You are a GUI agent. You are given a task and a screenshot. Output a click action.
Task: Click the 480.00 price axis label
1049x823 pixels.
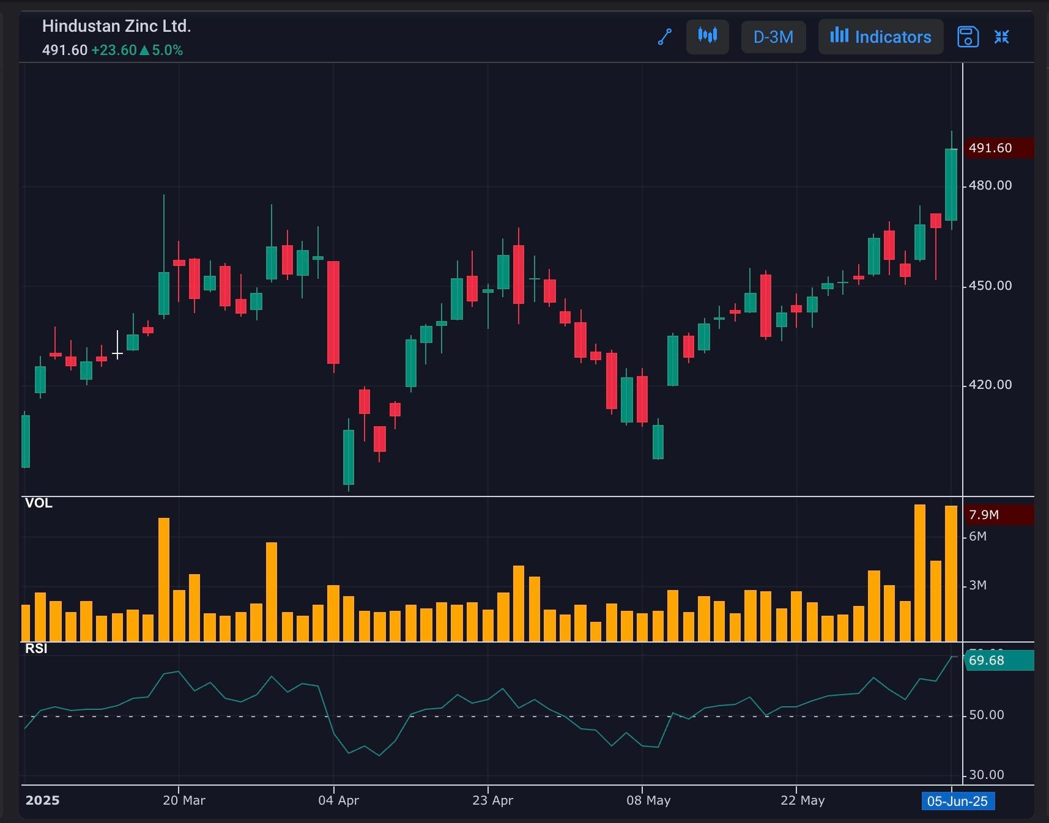(990, 185)
